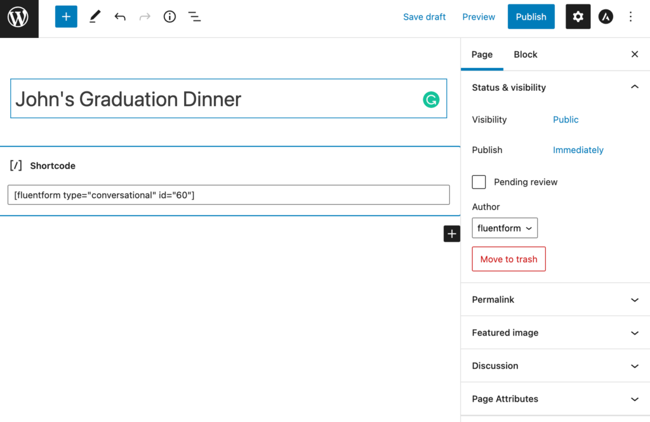The image size is (650, 422).
Task: Open the block inserter
Action: [66, 16]
